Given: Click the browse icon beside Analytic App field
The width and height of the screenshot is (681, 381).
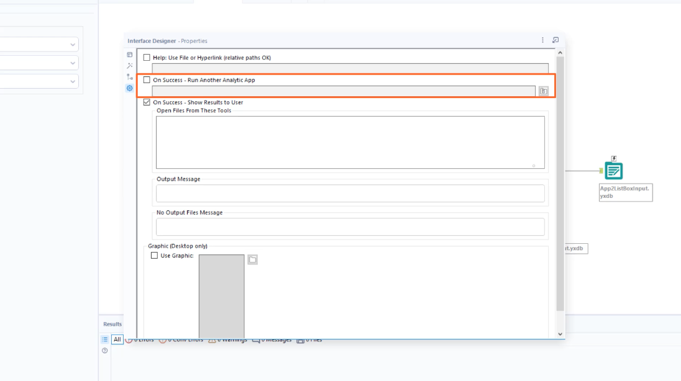Looking at the screenshot, I should click(x=542, y=90).
